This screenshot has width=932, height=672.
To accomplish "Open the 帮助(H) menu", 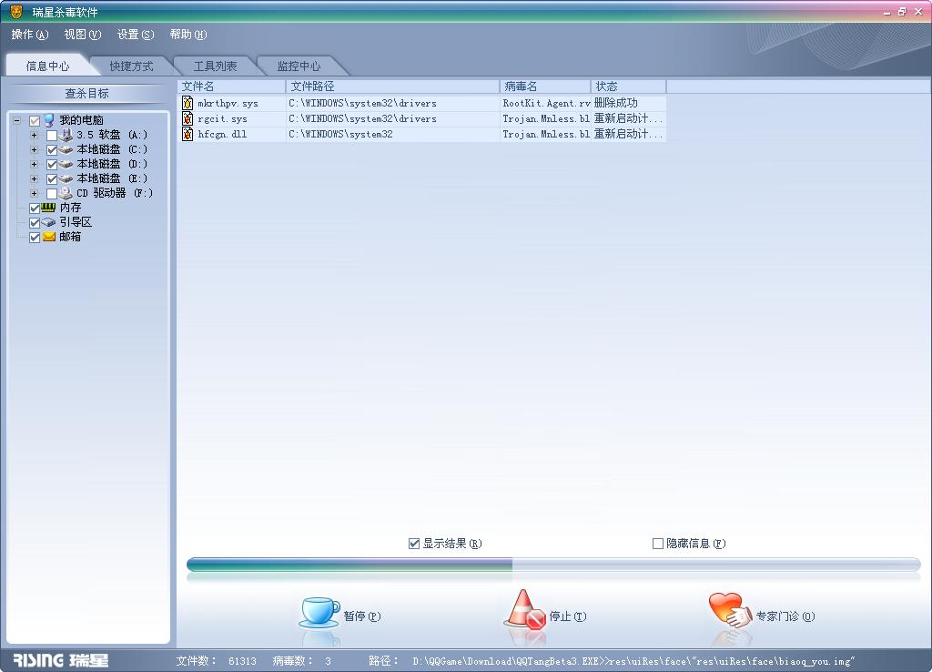I will [188, 35].
